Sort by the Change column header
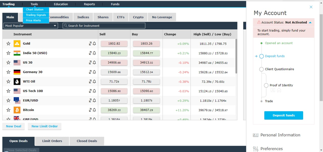The height and width of the screenshot is (152, 323). 170,34
